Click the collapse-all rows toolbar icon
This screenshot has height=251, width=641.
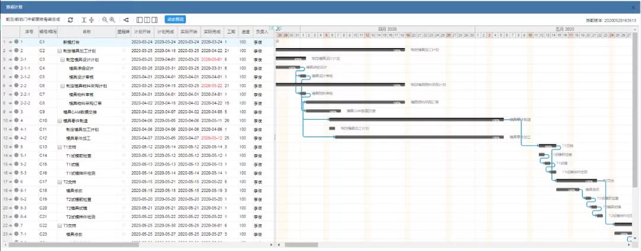(x=91, y=20)
